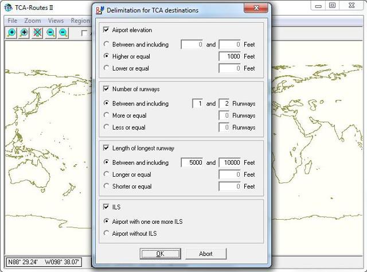Click the Longer or equal feet field
Screen dimensions: 367x272
point(229,174)
